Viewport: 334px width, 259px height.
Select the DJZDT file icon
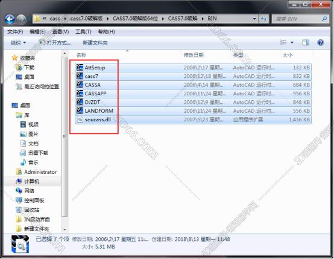point(80,102)
